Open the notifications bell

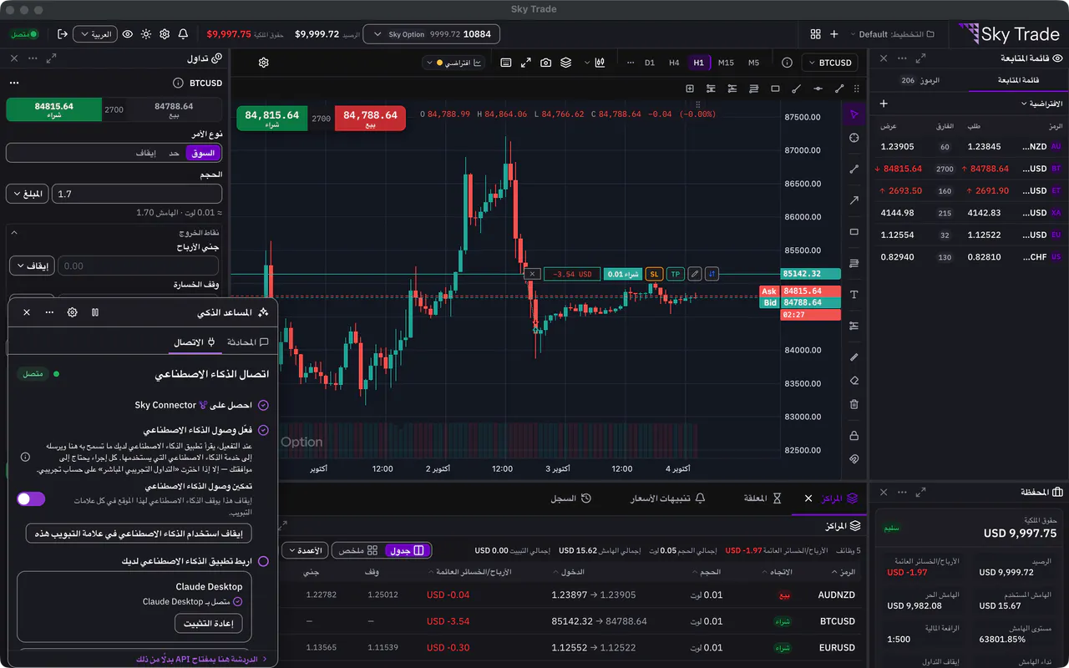click(x=184, y=34)
